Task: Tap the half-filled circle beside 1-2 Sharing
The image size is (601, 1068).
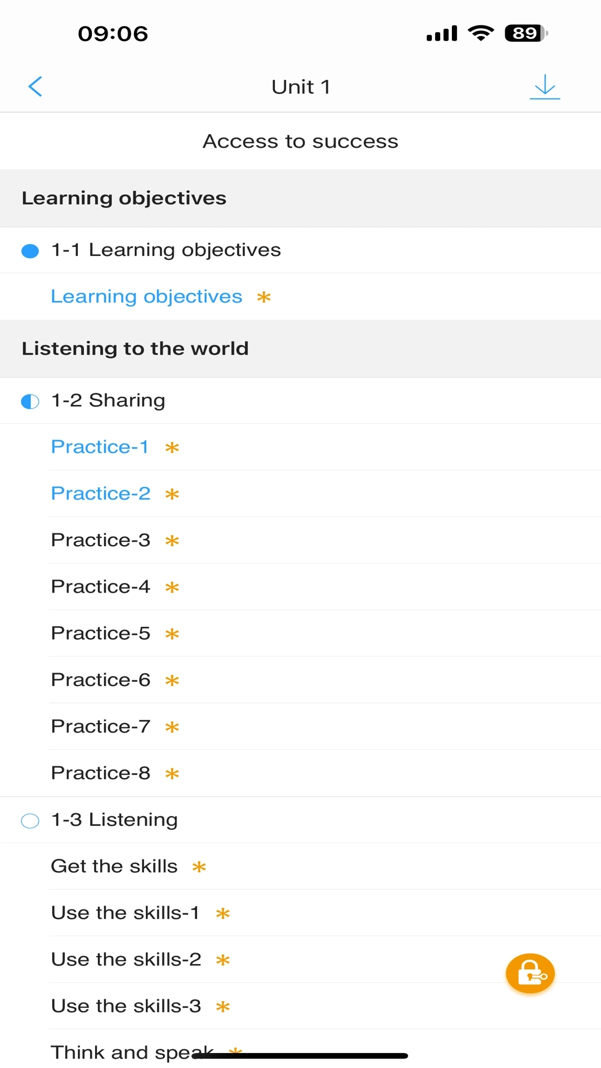Action: tap(30, 401)
